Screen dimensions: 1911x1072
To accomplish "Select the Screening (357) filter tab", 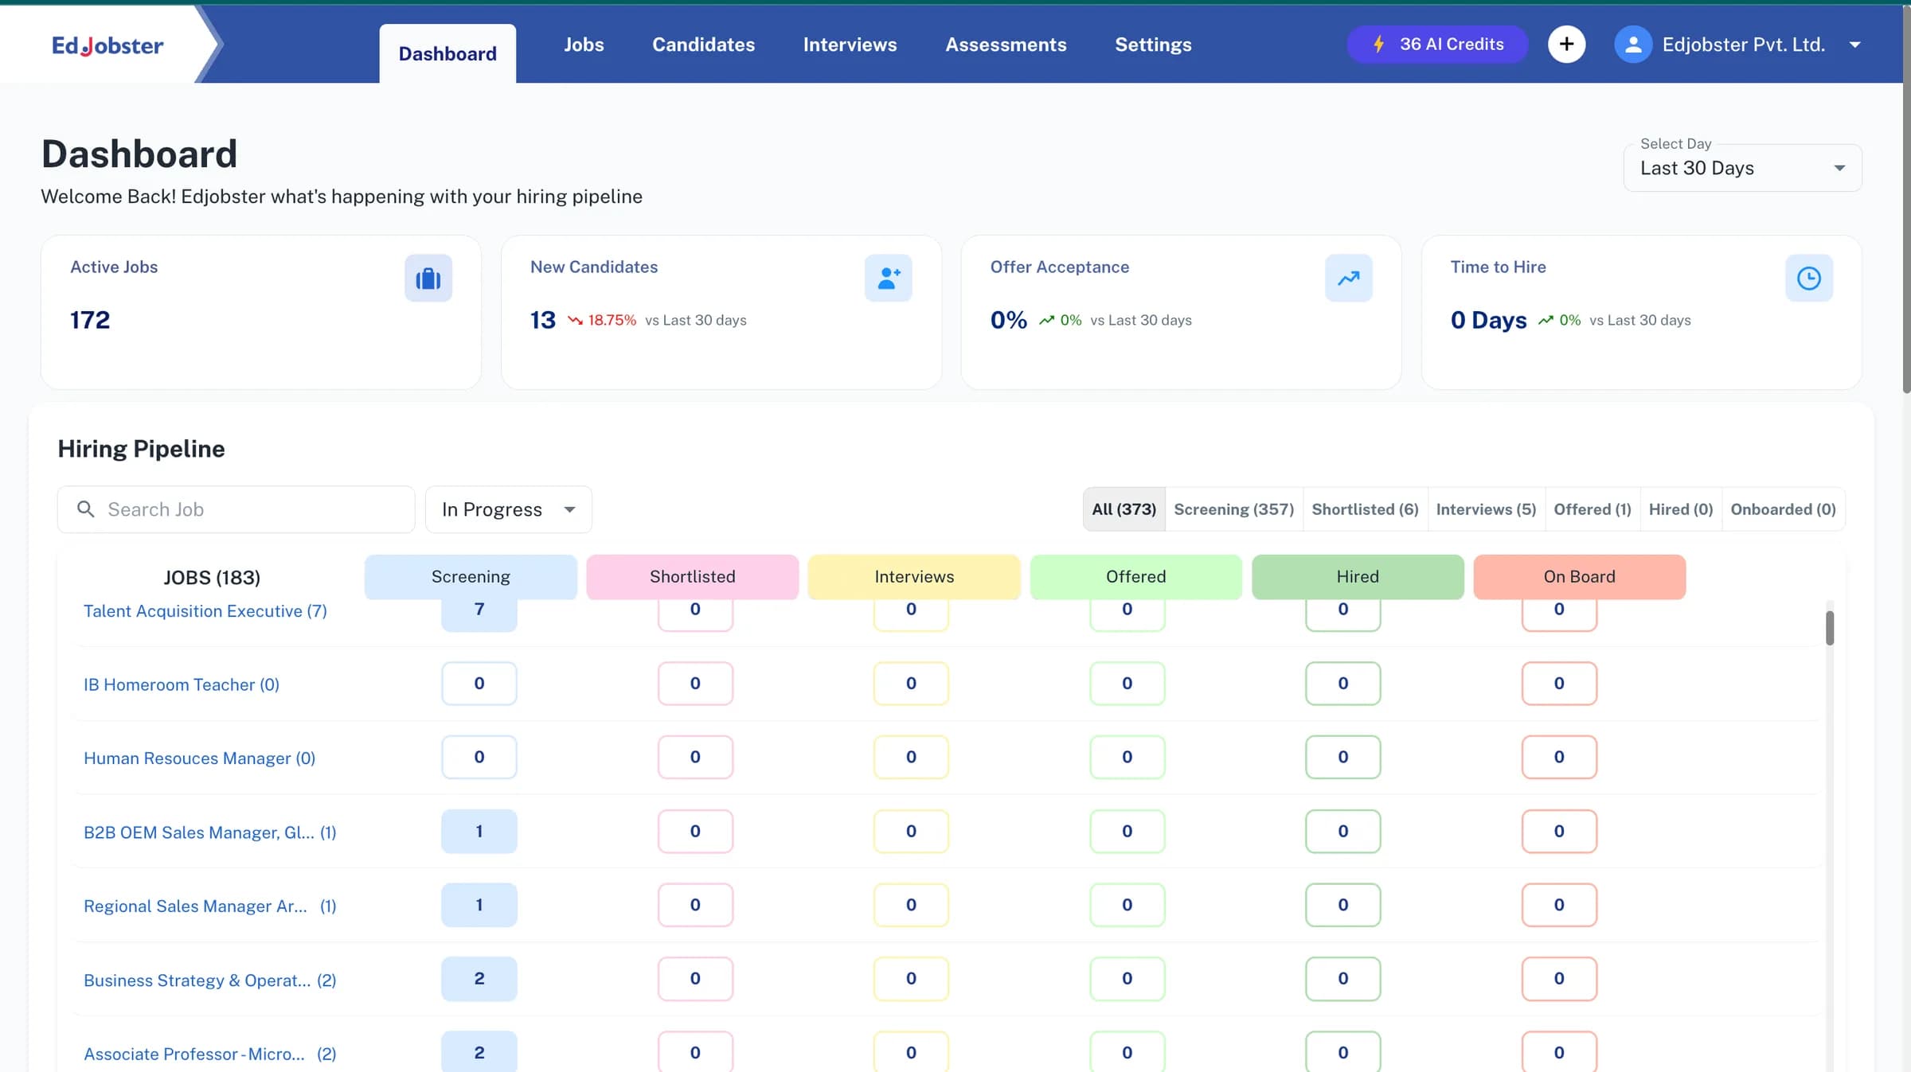I will click(1234, 509).
